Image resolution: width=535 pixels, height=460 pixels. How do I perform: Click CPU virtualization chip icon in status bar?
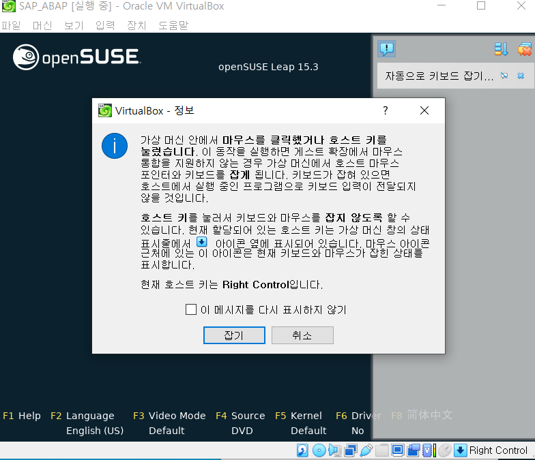[x=429, y=450]
